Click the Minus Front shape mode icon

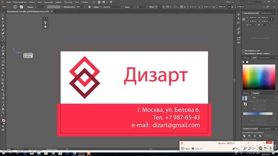249,136
